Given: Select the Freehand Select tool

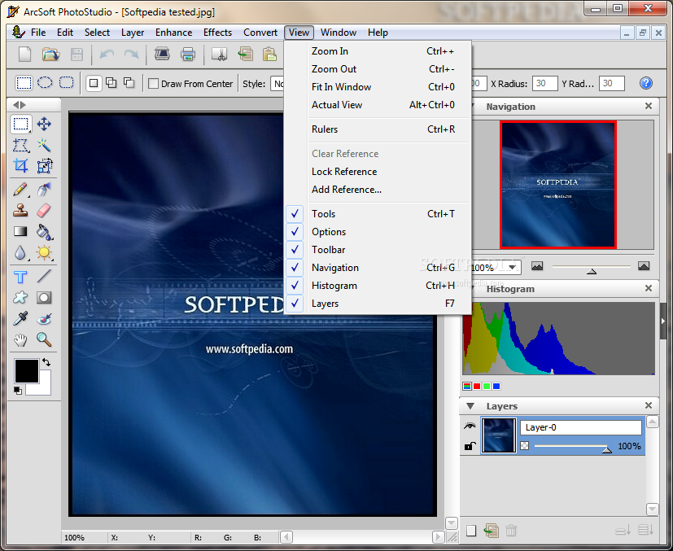Looking at the screenshot, I should click(20, 146).
